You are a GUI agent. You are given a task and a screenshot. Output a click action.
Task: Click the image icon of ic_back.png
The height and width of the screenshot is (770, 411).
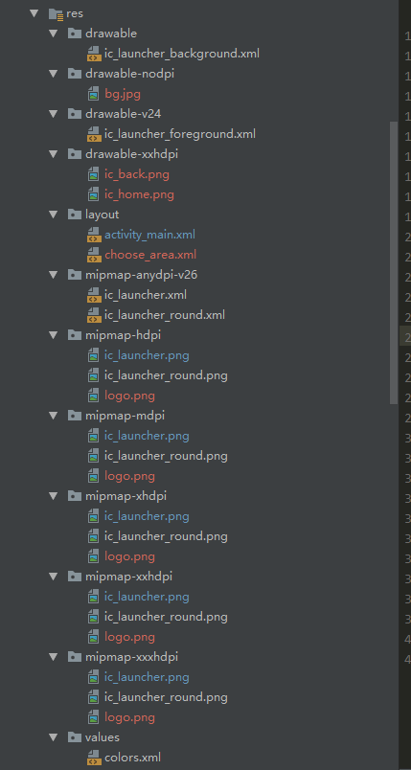(93, 174)
